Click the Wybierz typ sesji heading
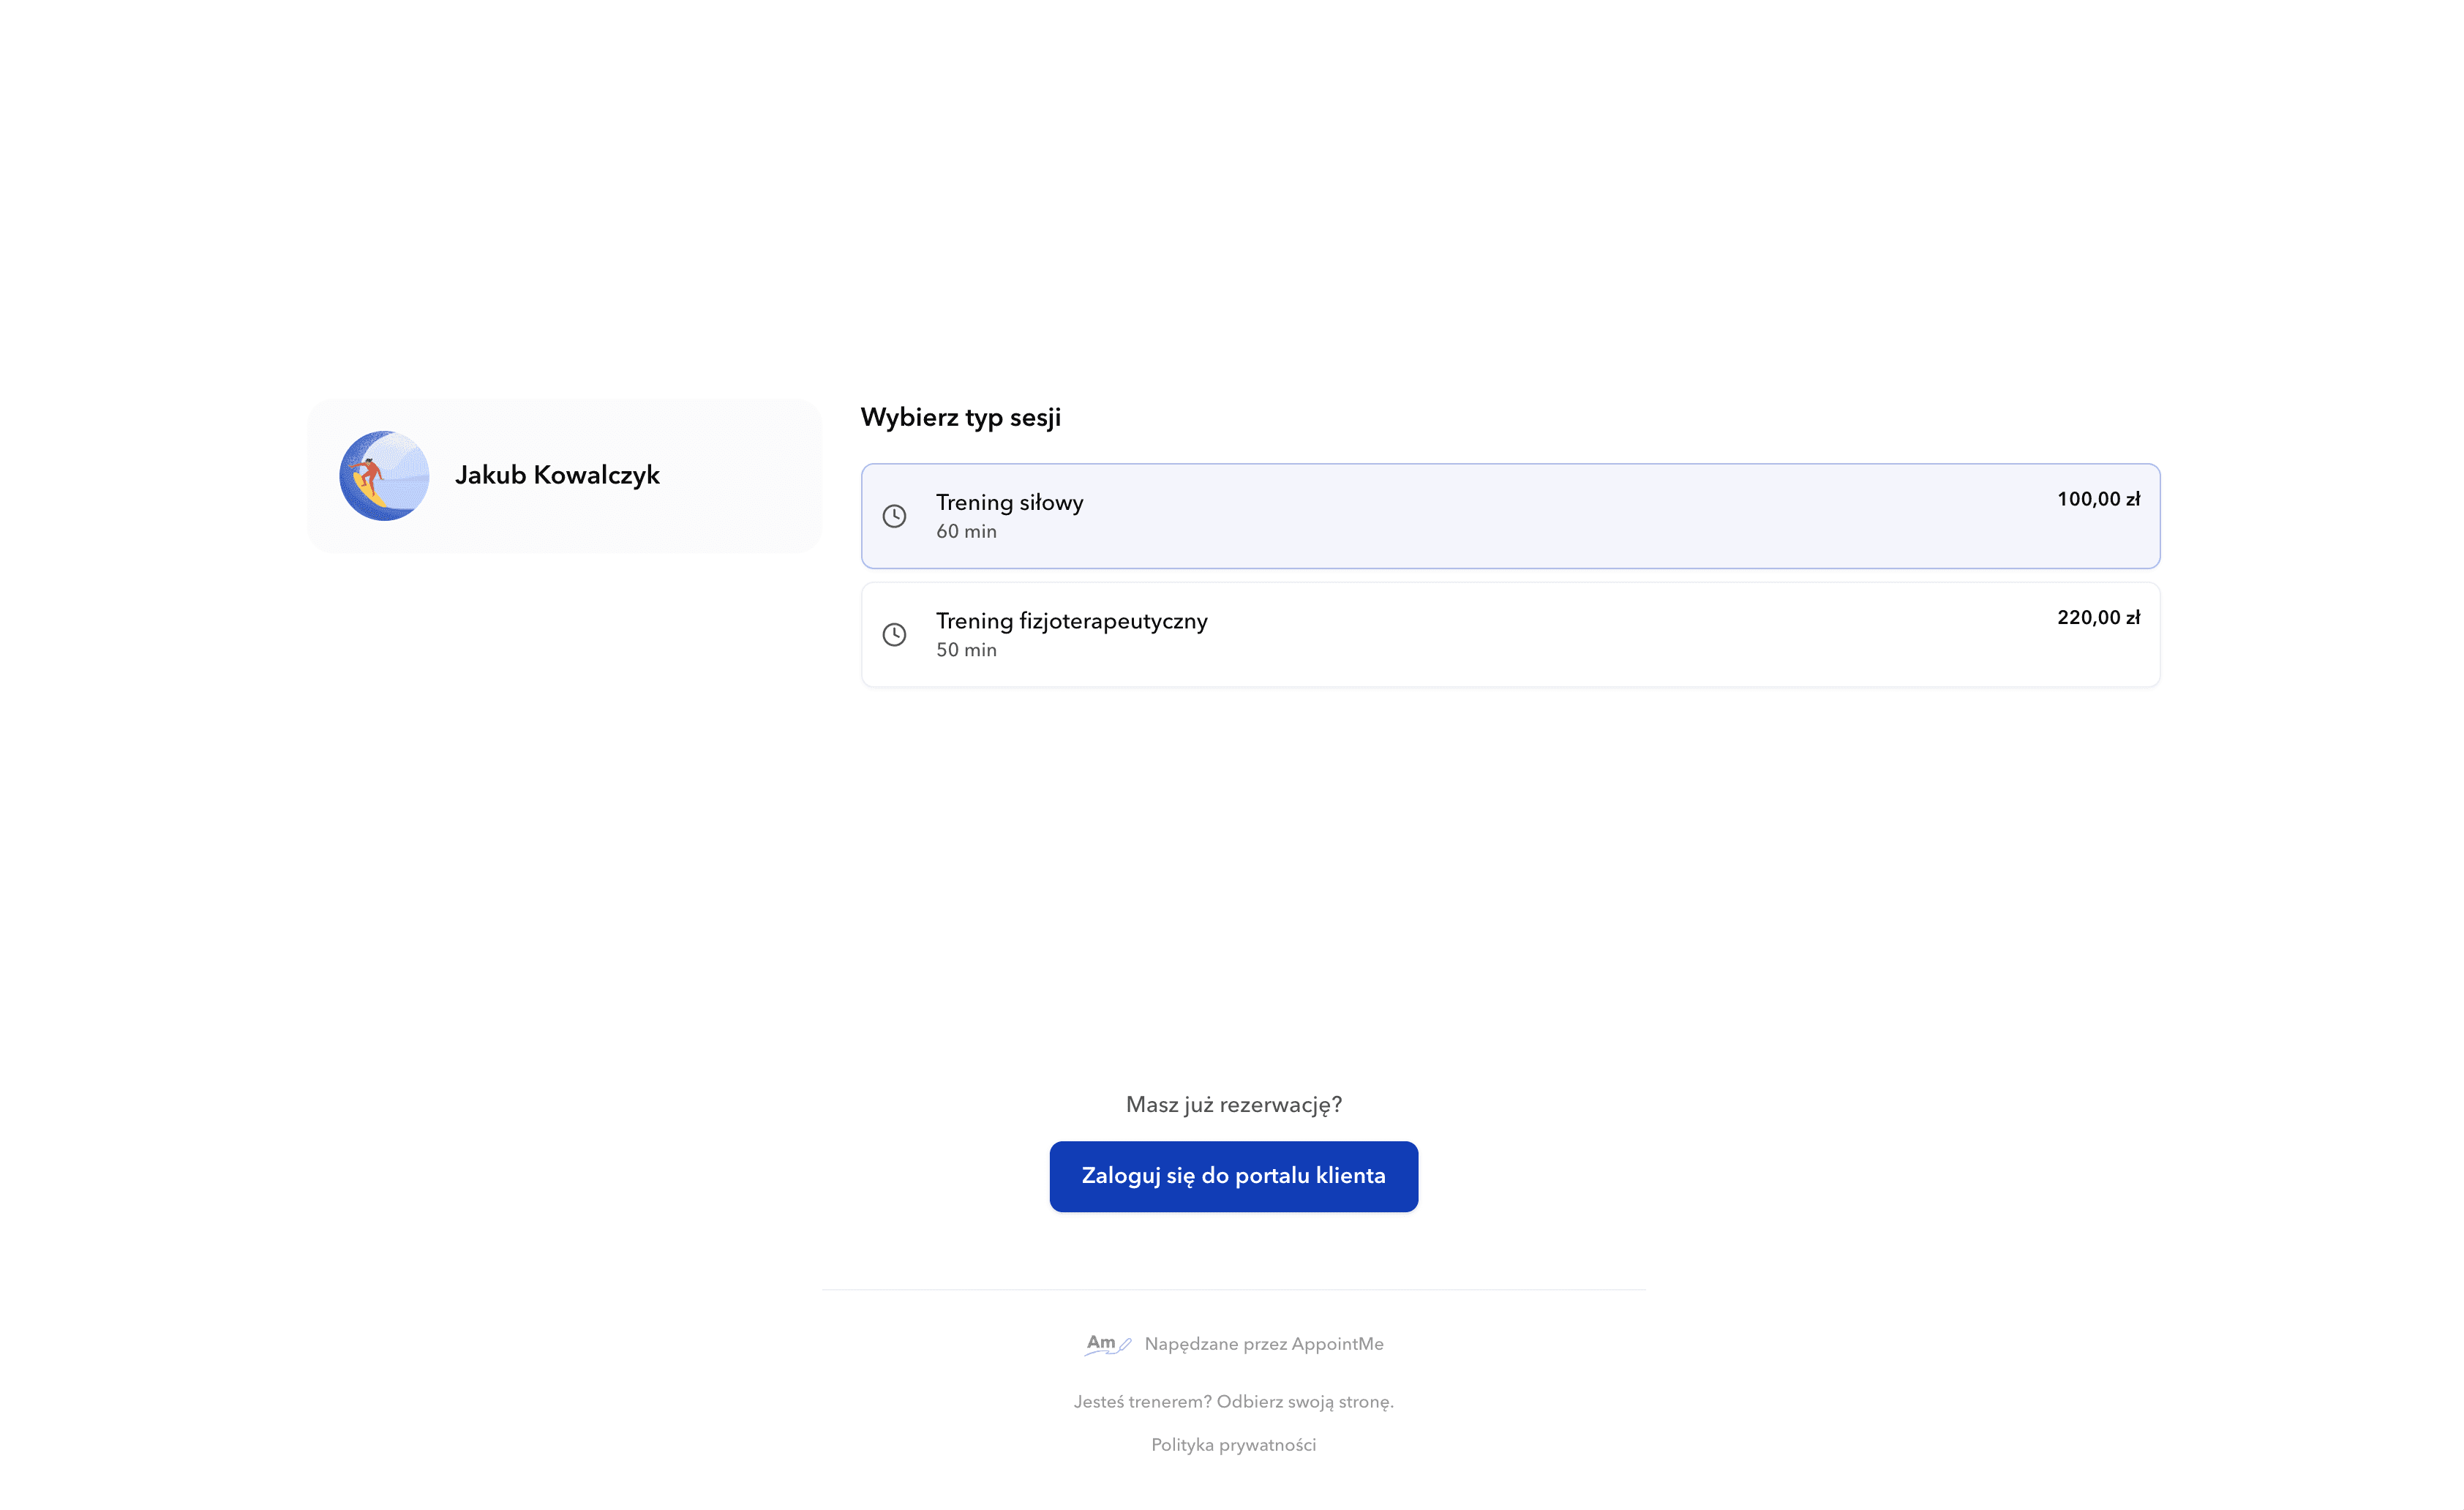2464x1510 pixels. coord(960,418)
